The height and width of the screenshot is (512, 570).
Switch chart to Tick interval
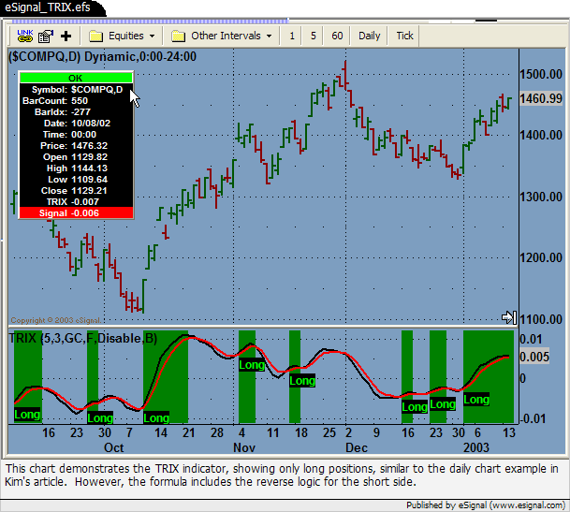[x=404, y=36]
